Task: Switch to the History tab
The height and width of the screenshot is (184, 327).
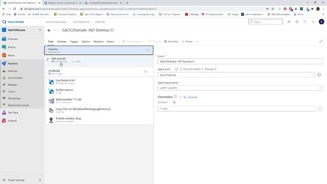Action: [110, 41]
